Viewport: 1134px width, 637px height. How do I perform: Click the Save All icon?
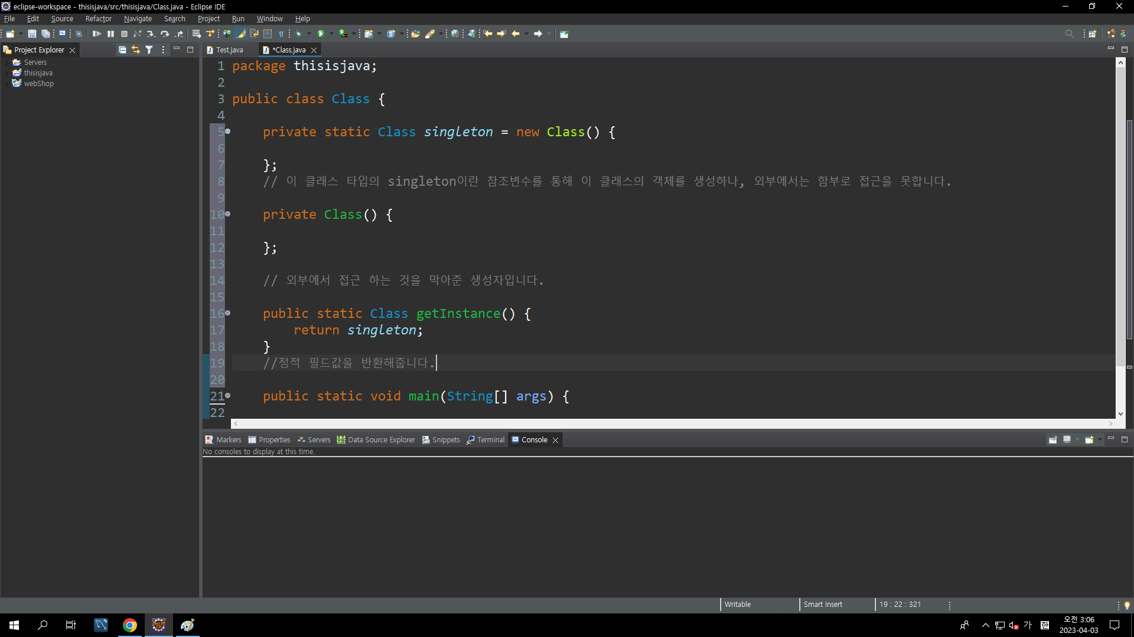coord(45,34)
